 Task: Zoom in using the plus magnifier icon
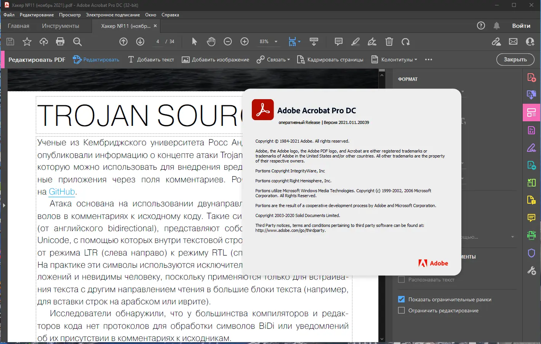(245, 42)
